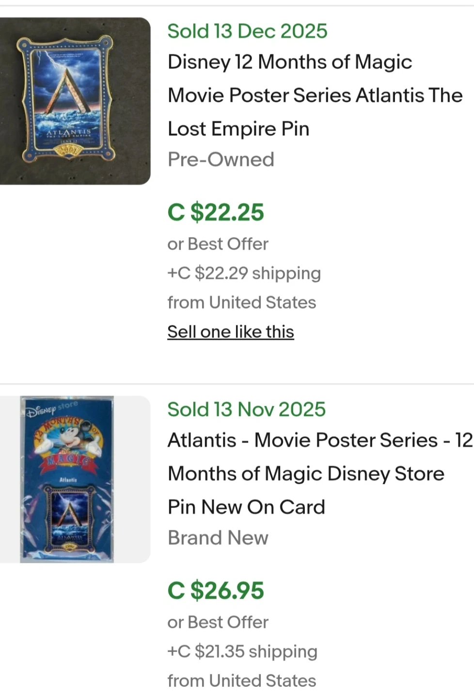474x698 pixels.
Task: Tap the 'Pre-Owned' condition text
Action: [x=221, y=159]
